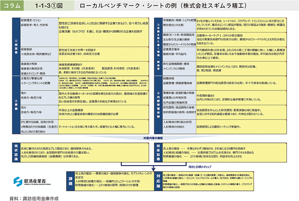Click the 市場動向・規模・シェアの把握 label
Screen dimensions: 299x201
point(179,20)
